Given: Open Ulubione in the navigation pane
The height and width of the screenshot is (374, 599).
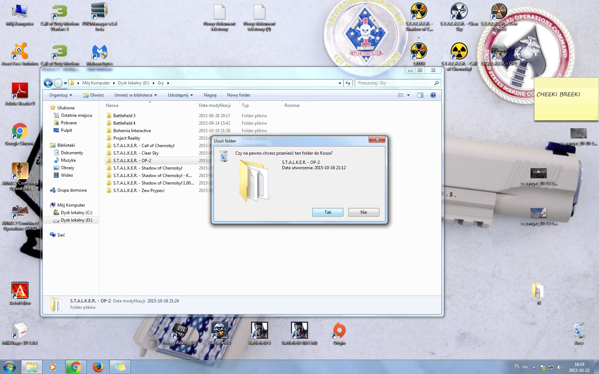Looking at the screenshot, I should click(x=62, y=108).
